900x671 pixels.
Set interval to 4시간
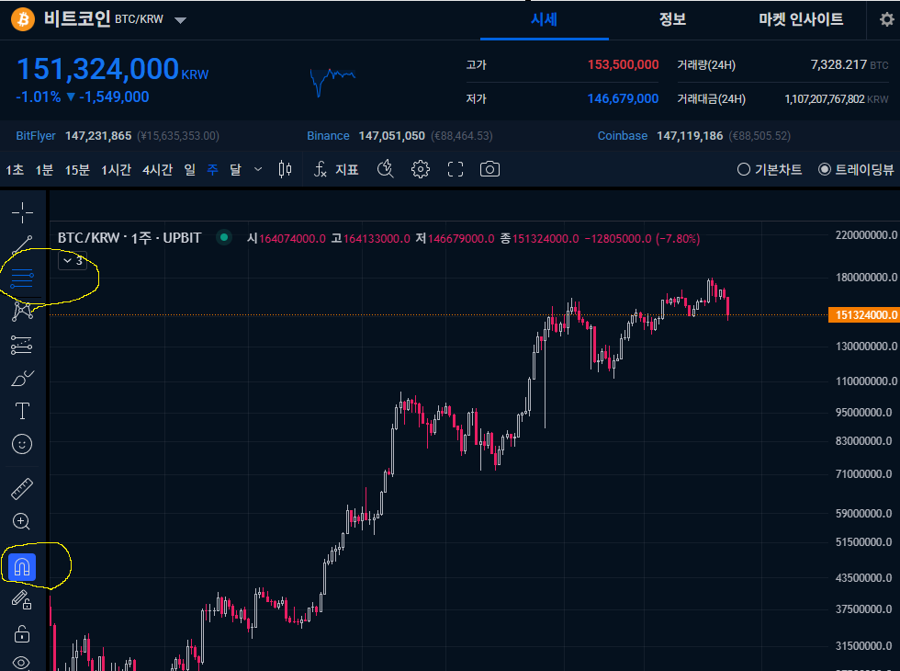tap(157, 169)
